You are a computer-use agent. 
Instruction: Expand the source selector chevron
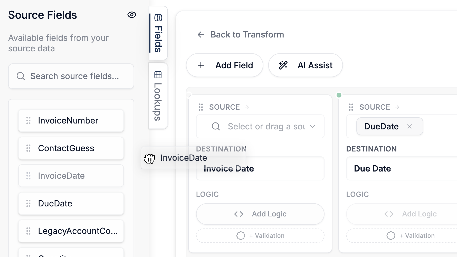click(313, 126)
